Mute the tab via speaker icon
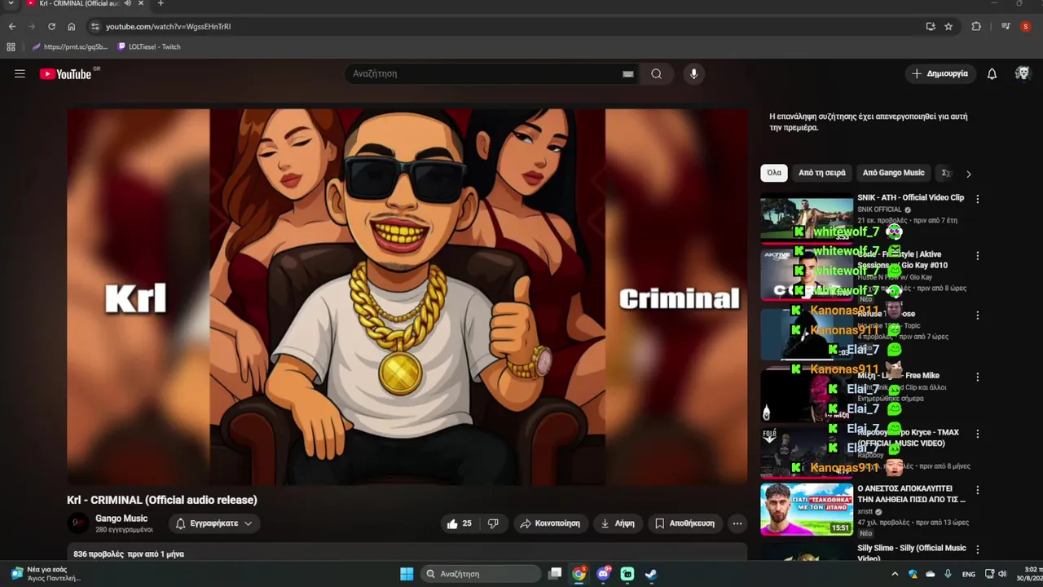The image size is (1043, 587). click(x=128, y=3)
